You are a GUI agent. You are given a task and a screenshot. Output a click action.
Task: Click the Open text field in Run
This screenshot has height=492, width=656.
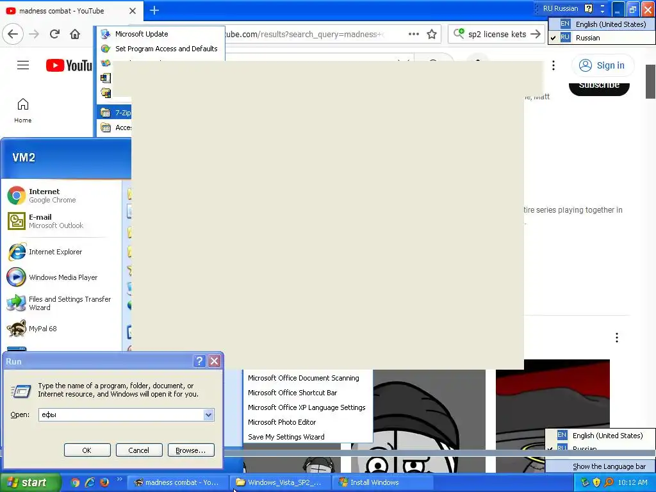click(121, 414)
